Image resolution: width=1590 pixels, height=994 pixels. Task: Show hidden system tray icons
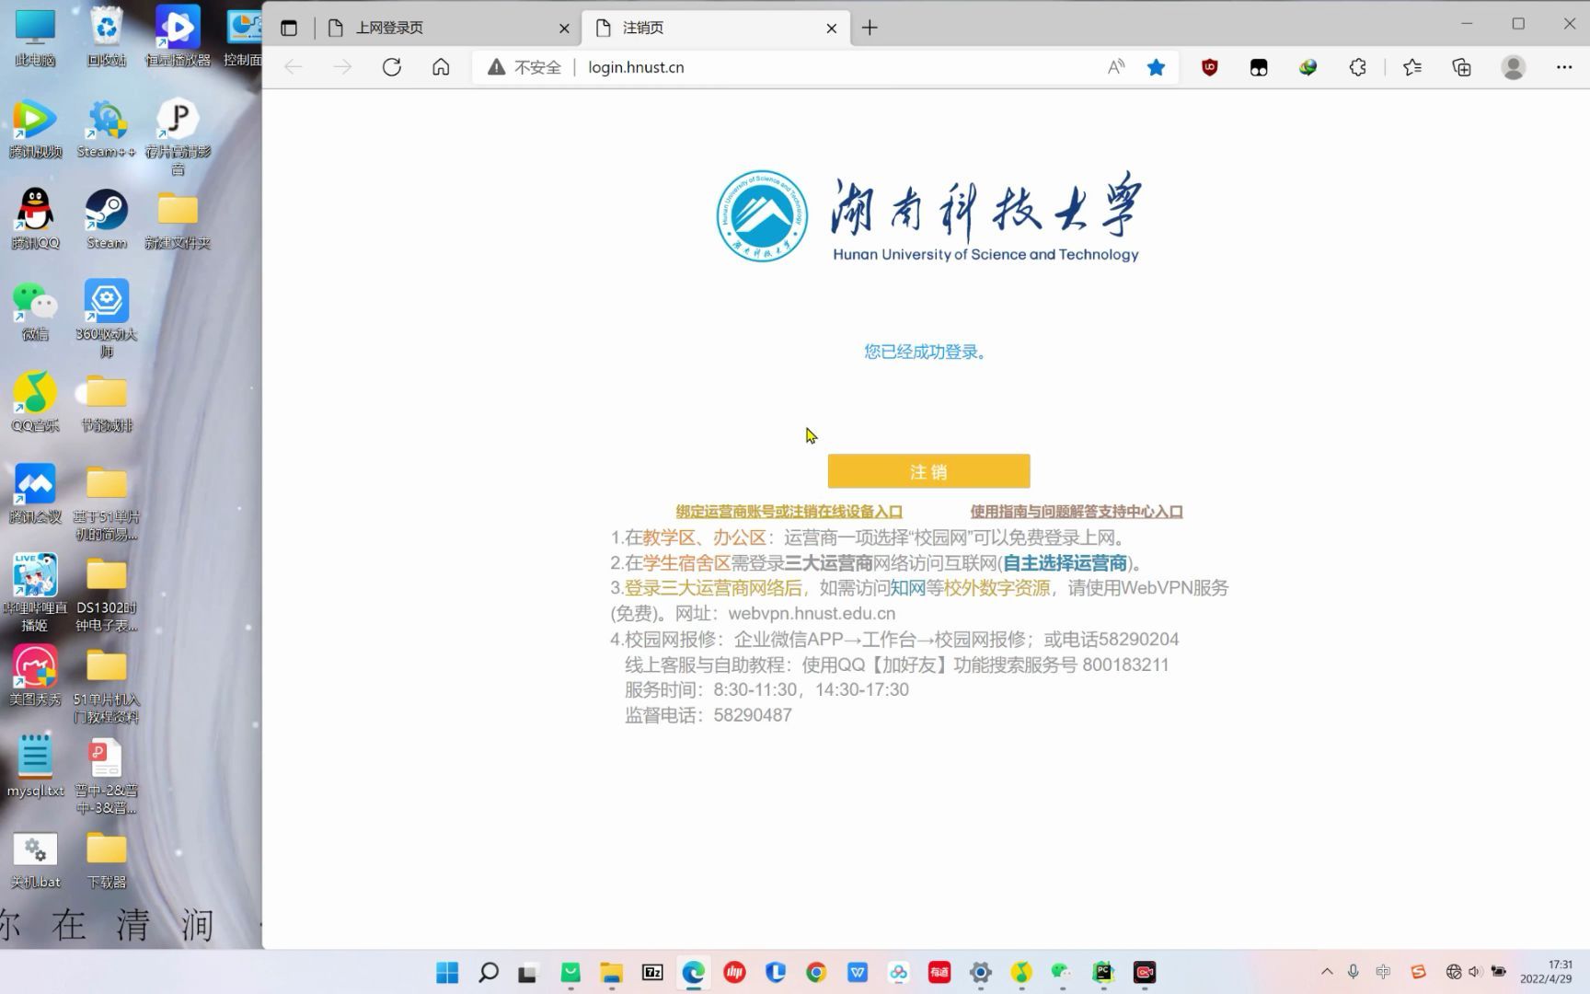[x=1326, y=972]
